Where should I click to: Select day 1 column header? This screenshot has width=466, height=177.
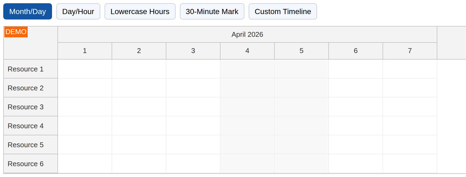pyautogui.click(x=85, y=51)
